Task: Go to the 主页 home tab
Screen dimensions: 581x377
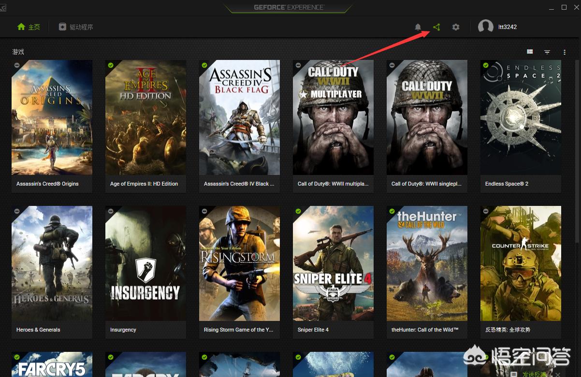Action: [29, 27]
